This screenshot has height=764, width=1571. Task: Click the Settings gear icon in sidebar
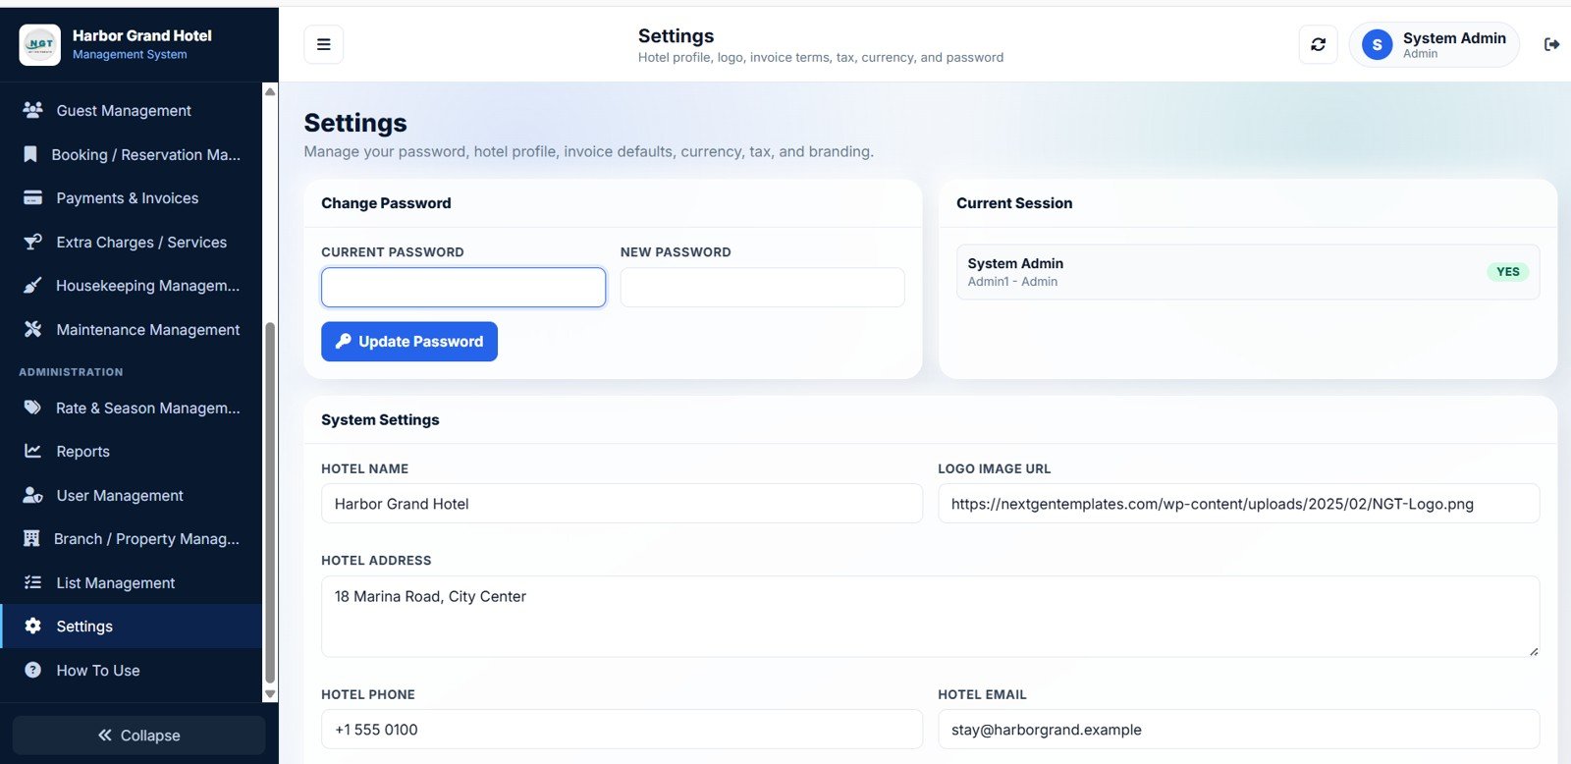[32, 626]
